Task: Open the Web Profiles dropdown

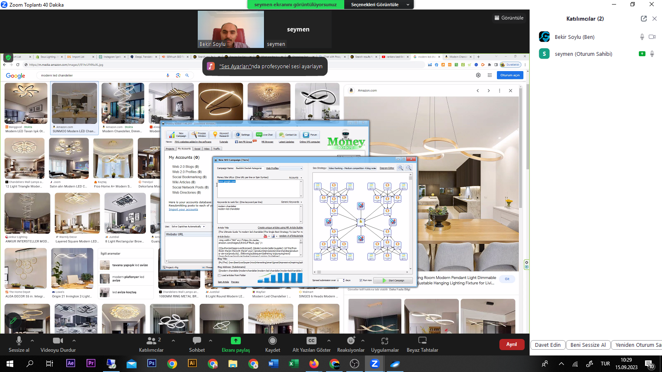Action: coord(291,168)
